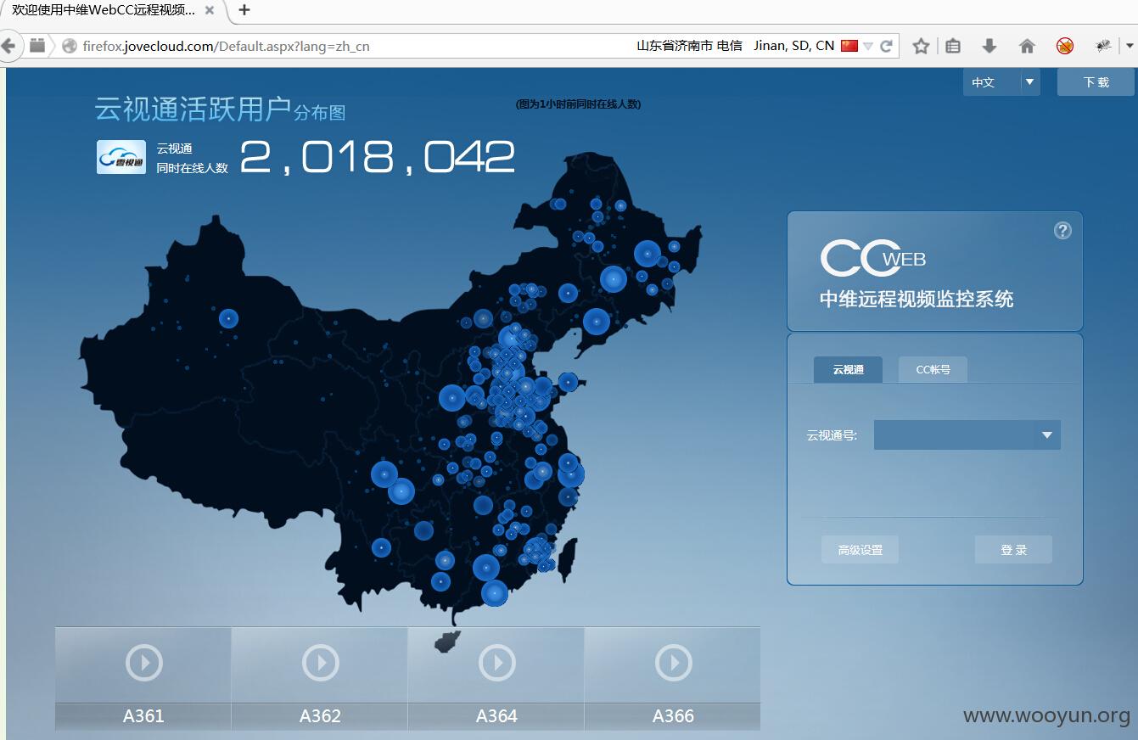Open the tab groups icon beside the address bar
The height and width of the screenshot is (740, 1138).
click(37, 46)
